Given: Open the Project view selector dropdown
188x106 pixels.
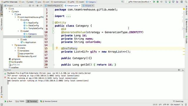Looking at the screenshot, I should (12, 6).
